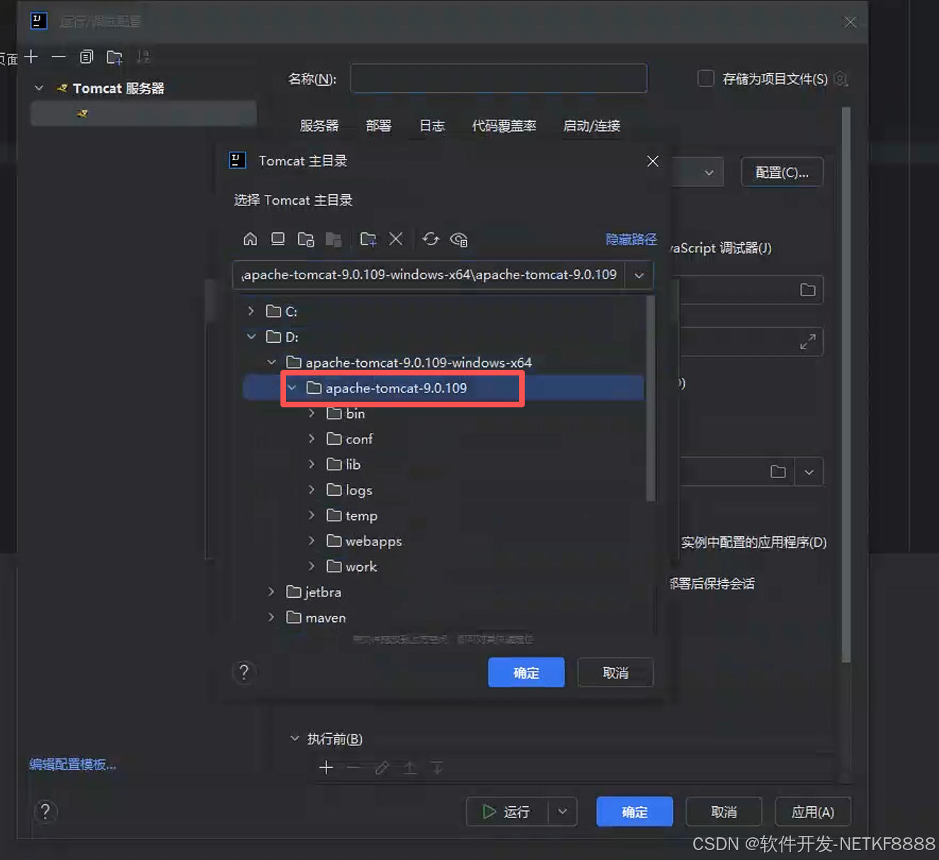Click the desktop directory icon
Screen dimensions: 939x860
point(278,239)
